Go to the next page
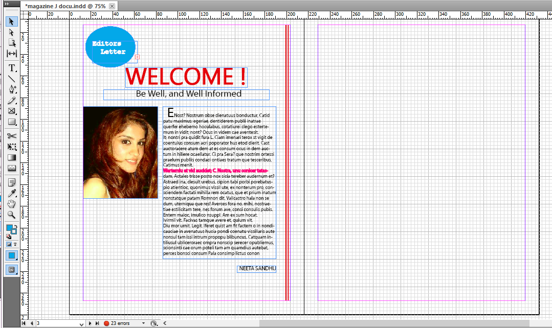552x328 pixels. [x=90, y=323]
